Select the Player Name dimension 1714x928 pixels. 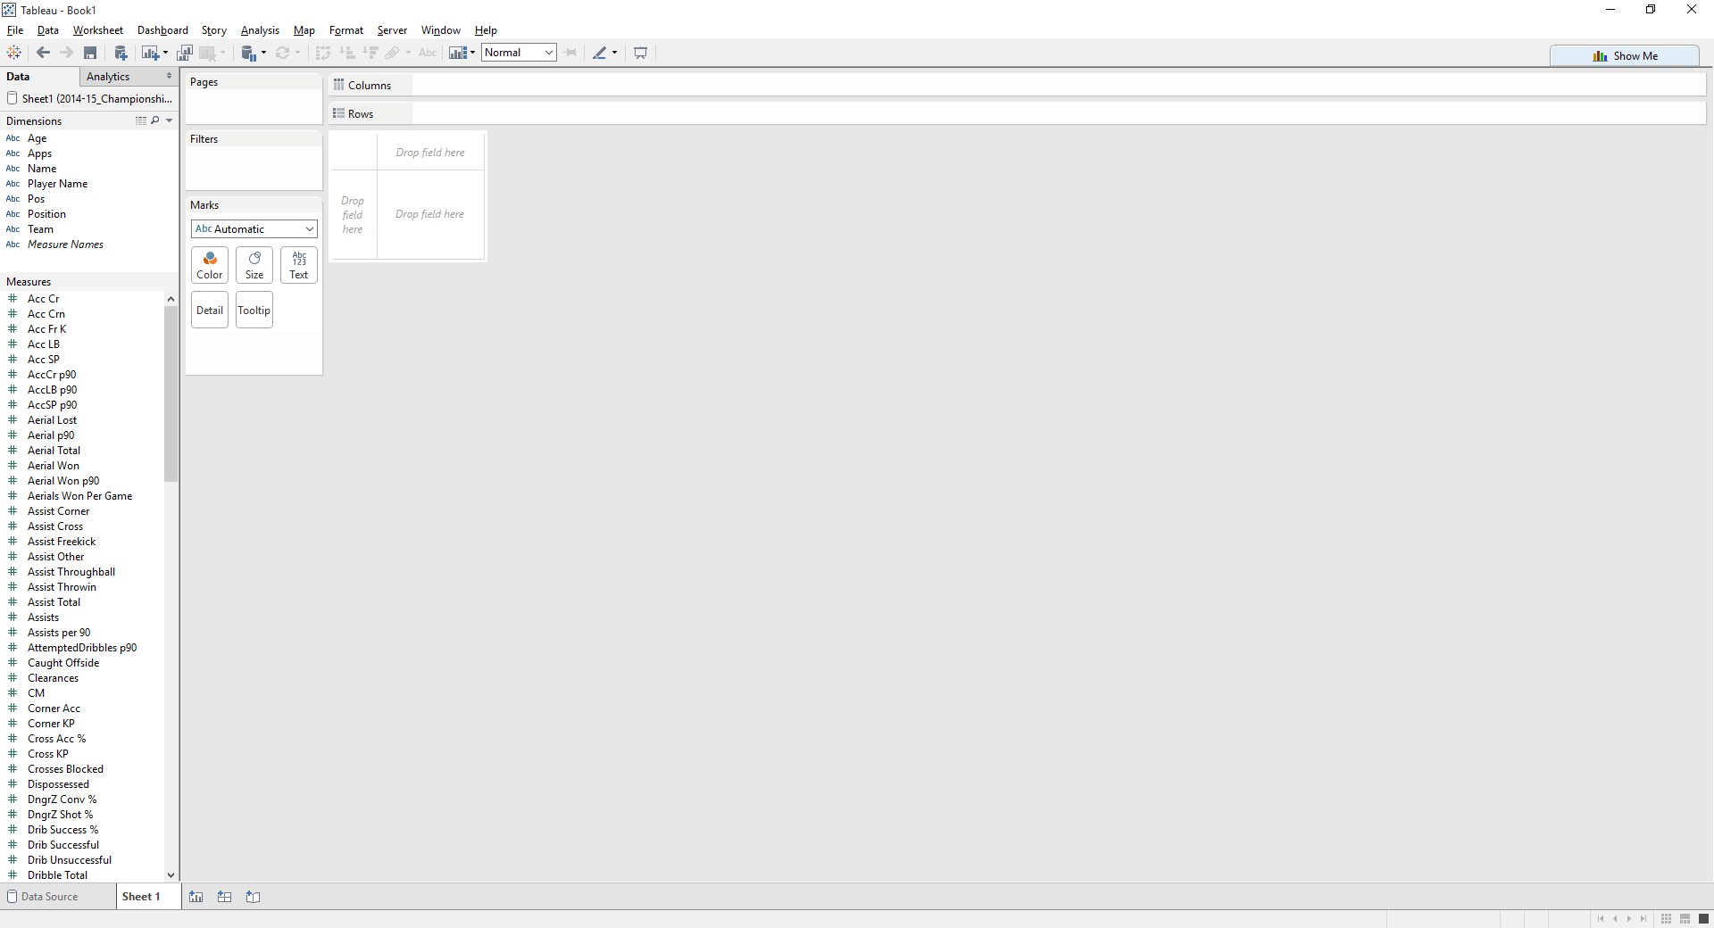[57, 184]
